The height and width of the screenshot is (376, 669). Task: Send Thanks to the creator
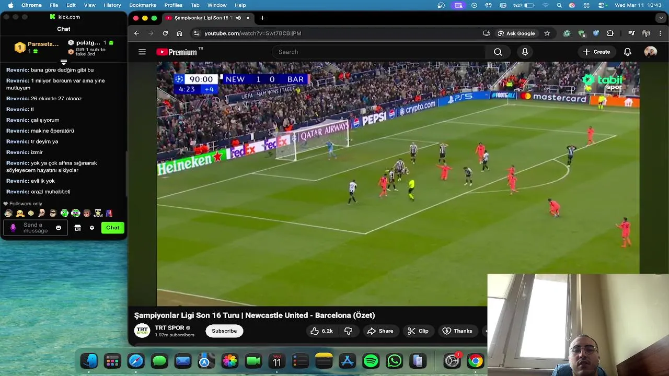point(457,331)
